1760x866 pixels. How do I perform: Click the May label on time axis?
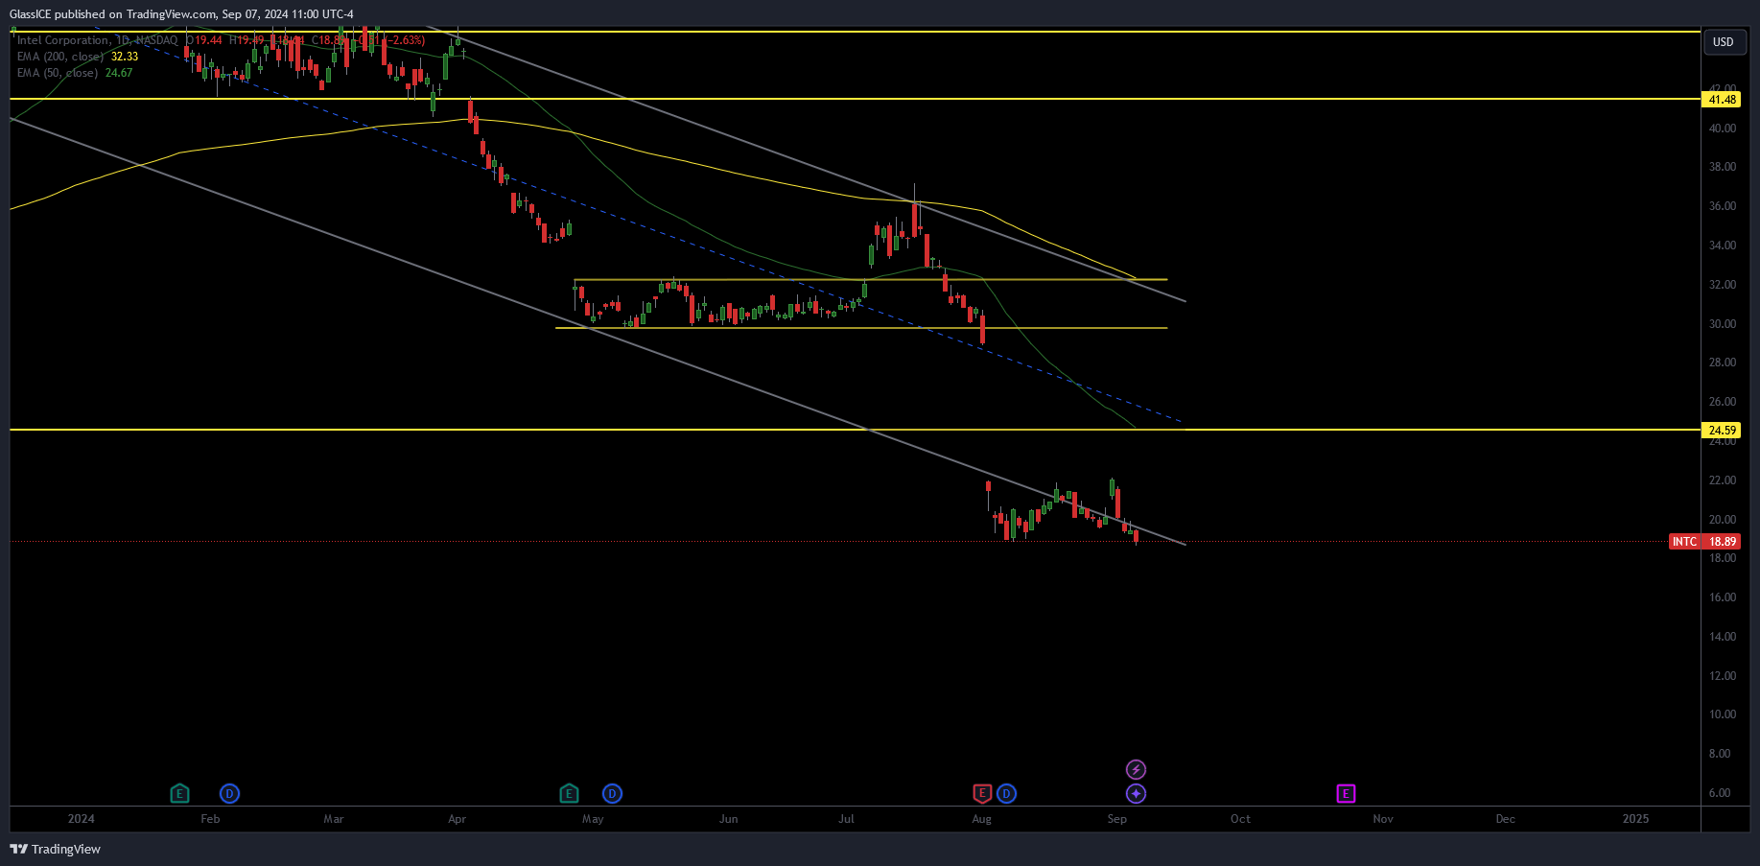(593, 818)
